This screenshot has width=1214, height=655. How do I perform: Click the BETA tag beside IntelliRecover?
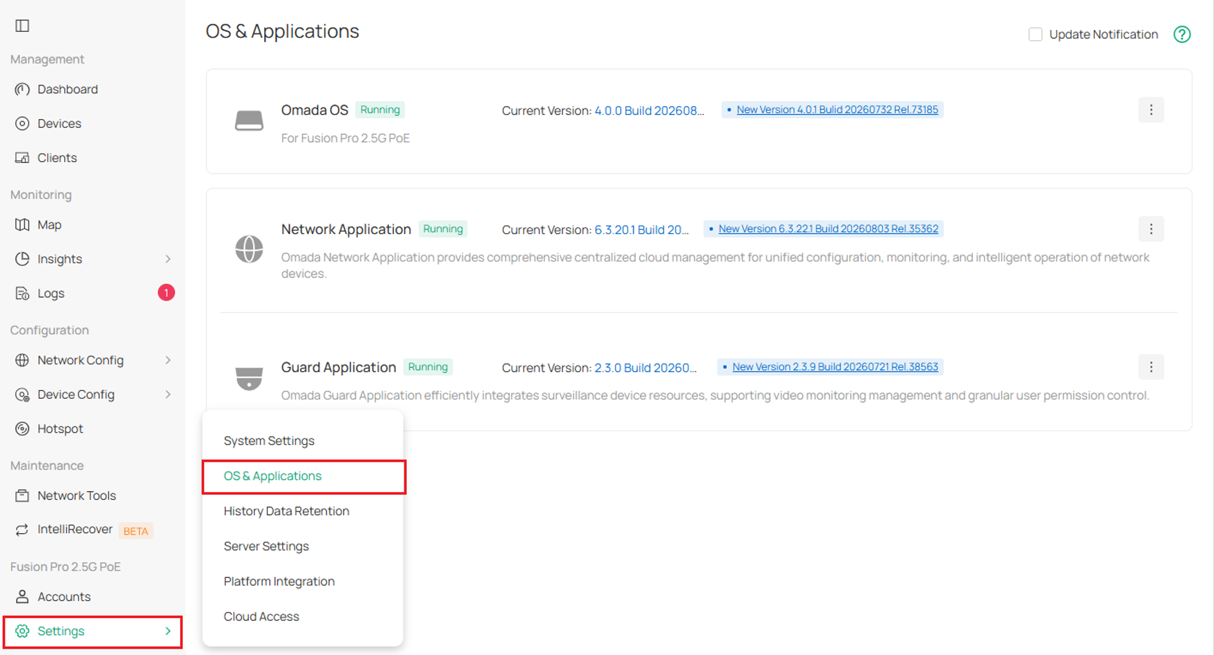tap(136, 531)
